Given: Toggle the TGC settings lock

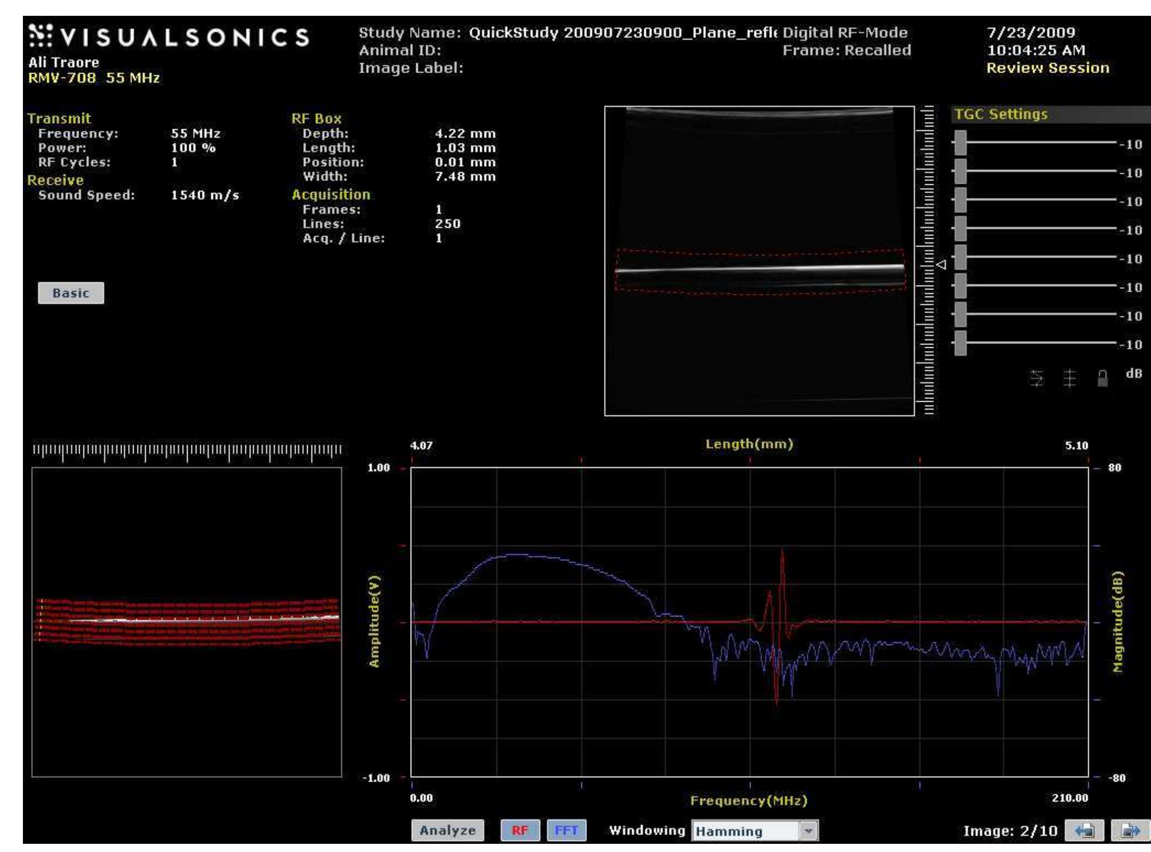Looking at the screenshot, I should pos(1103,379).
